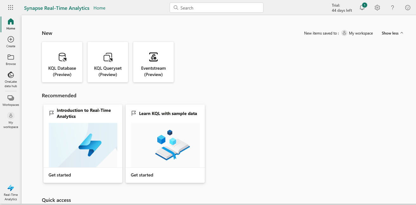This screenshot has width=416, height=205.
Task: Open the app launcher waffle icon
Action: tap(10, 8)
